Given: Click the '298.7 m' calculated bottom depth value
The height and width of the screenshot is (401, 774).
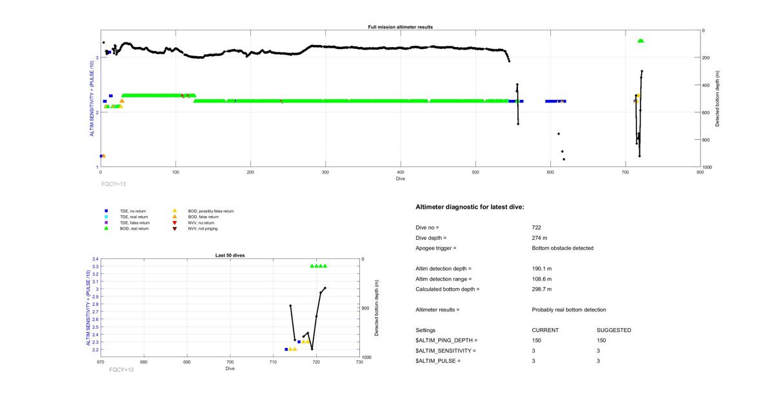Looking at the screenshot, I should (542, 289).
